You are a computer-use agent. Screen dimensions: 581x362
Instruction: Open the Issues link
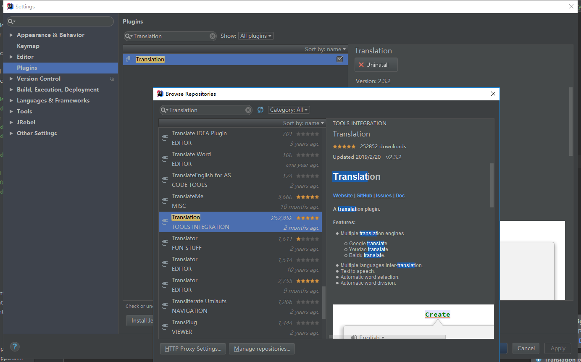point(384,196)
